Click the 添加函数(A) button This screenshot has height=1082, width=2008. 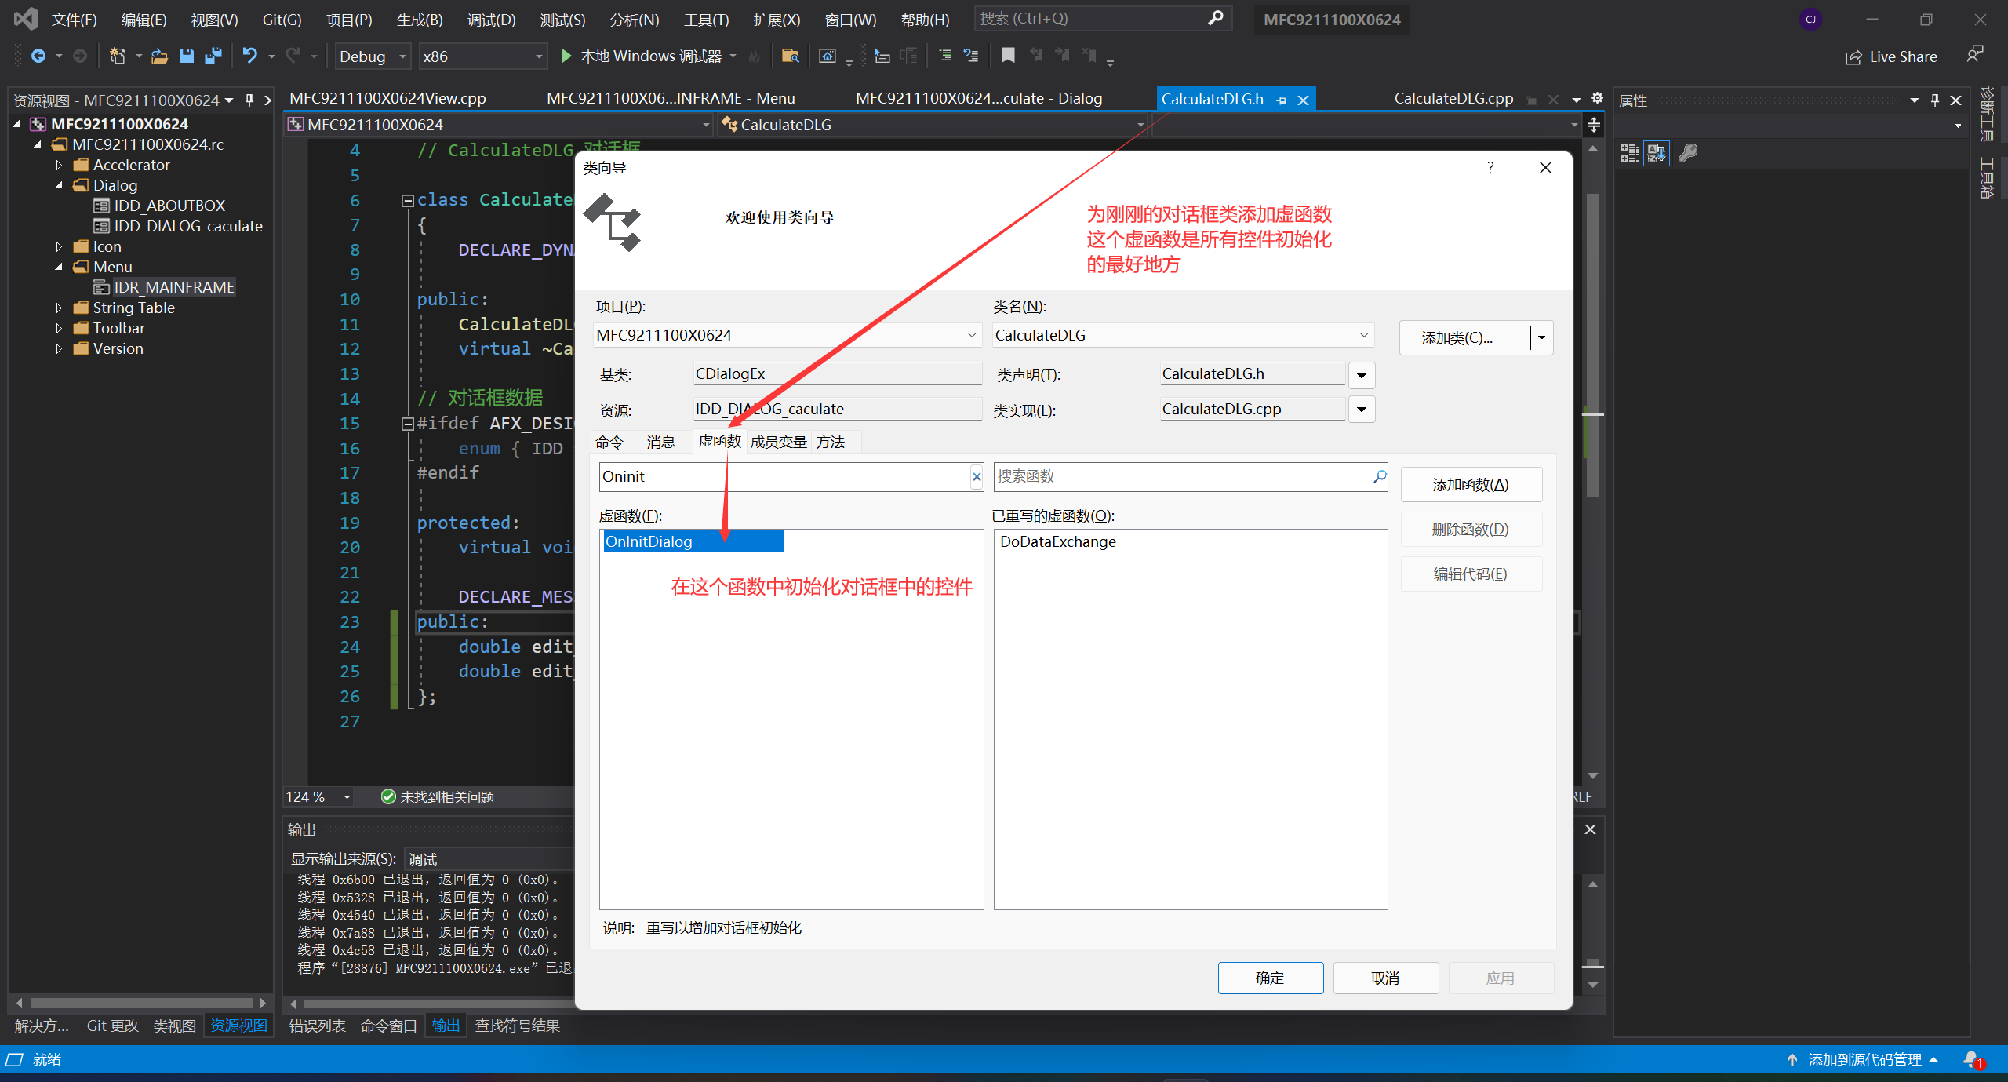coord(1470,485)
